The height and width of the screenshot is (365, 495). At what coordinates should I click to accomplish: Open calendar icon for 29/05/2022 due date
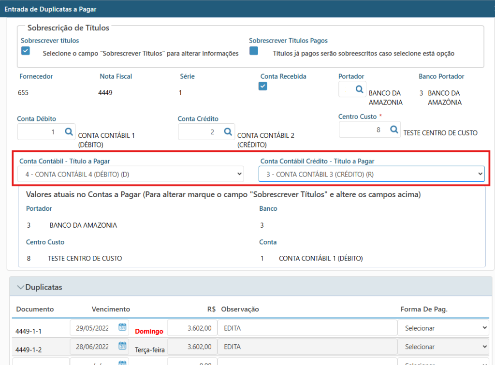point(122,328)
